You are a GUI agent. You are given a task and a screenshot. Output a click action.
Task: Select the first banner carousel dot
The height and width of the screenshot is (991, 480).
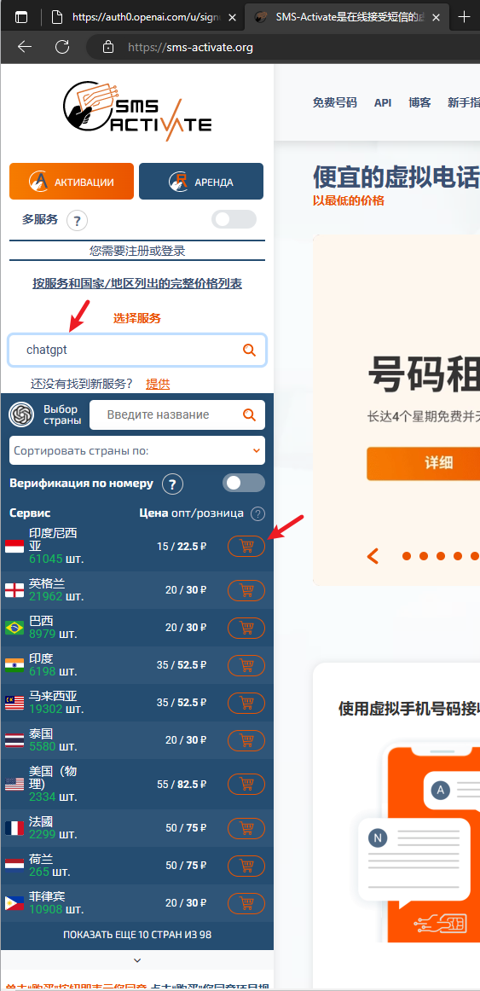(407, 556)
